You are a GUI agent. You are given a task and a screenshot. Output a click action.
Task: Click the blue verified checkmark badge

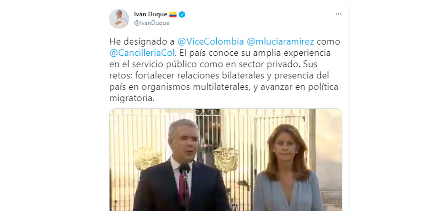pyautogui.click(x=182, y=14)
